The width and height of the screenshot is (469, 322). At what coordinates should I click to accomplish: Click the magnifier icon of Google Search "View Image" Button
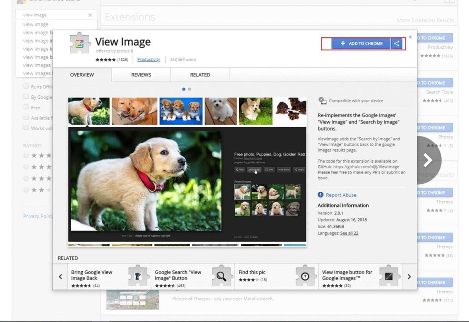click(221, 276)
